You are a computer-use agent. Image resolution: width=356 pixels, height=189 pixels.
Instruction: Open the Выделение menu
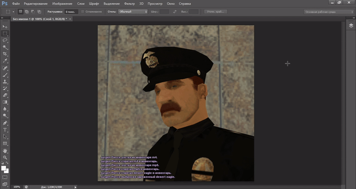coord(112,4)
